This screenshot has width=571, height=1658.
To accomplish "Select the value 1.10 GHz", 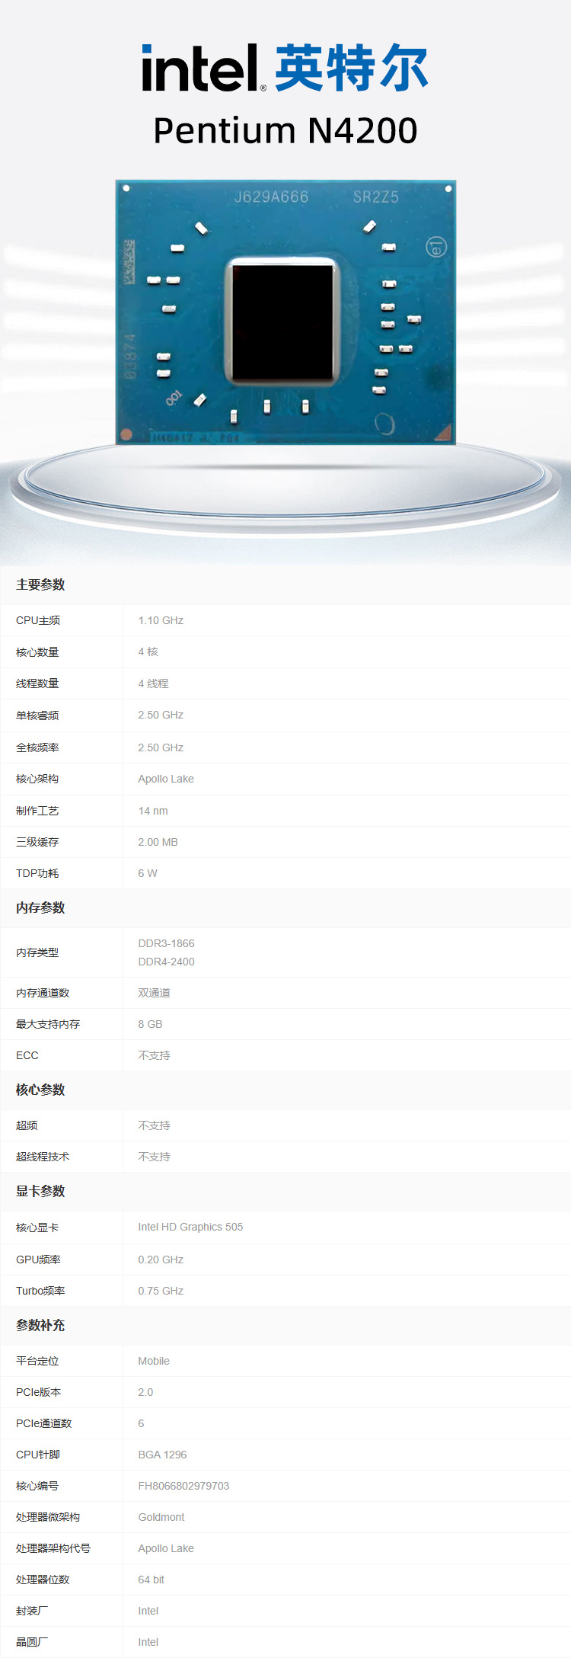I will 161,621.
